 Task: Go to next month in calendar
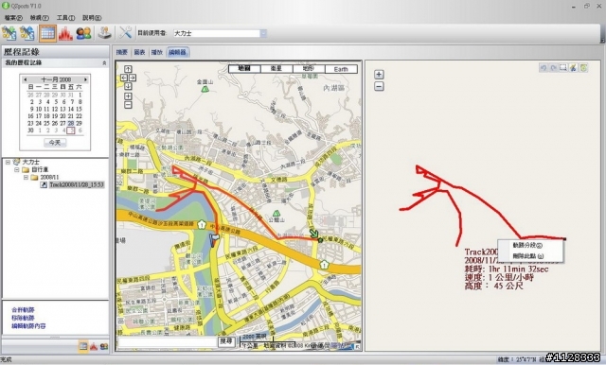(86, 79)
